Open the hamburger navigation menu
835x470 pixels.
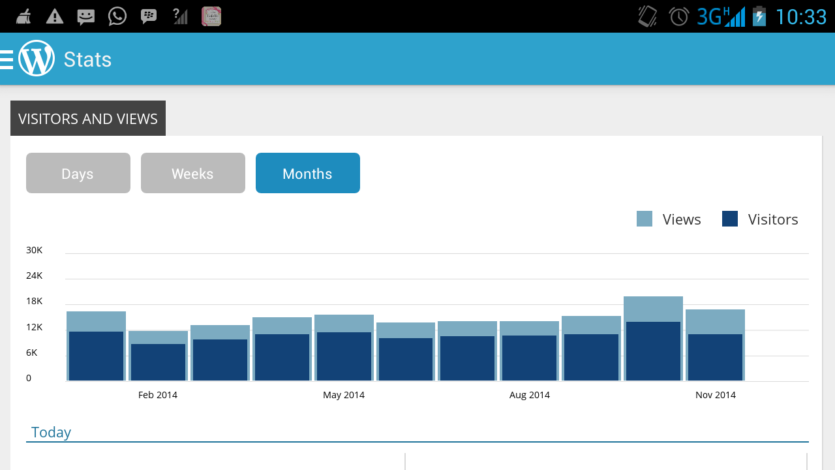[7, 59]
